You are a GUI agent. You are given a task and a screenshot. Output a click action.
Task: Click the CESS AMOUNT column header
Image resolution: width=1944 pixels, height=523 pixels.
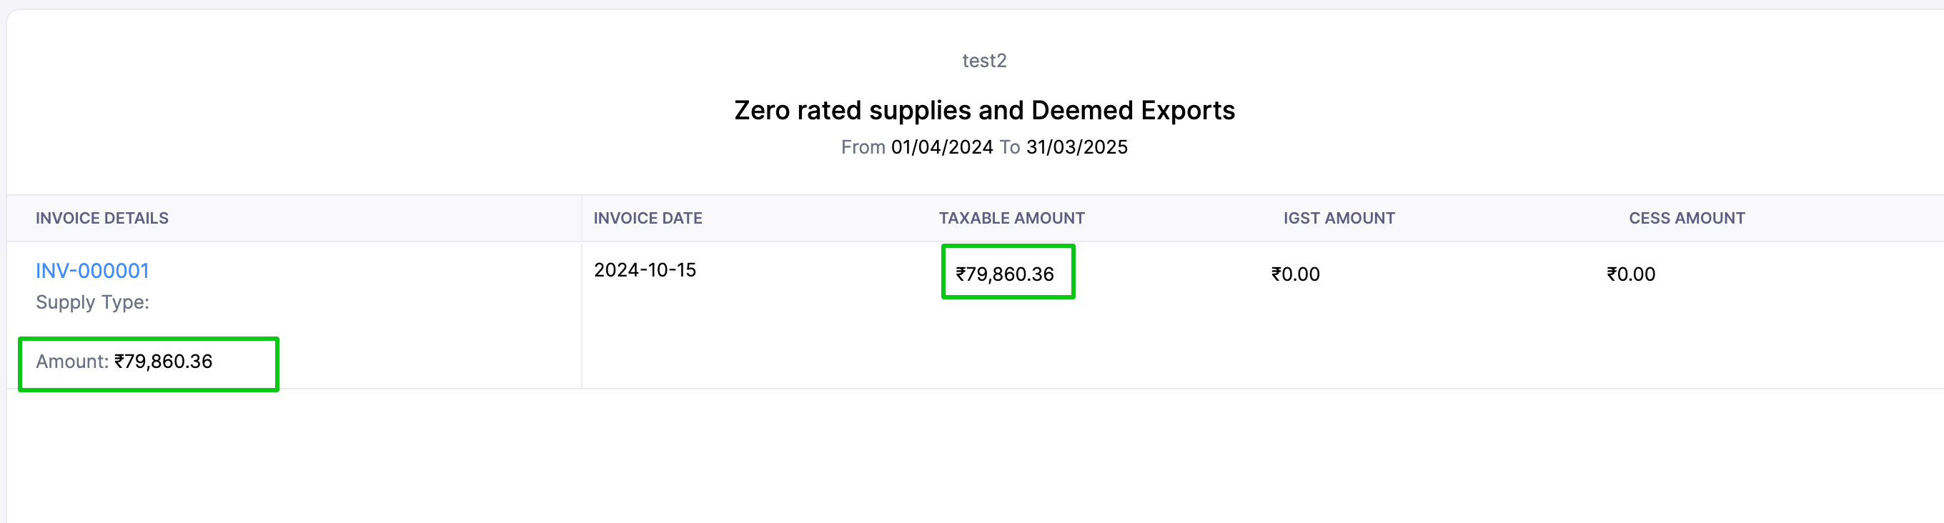coord(1686,218)
